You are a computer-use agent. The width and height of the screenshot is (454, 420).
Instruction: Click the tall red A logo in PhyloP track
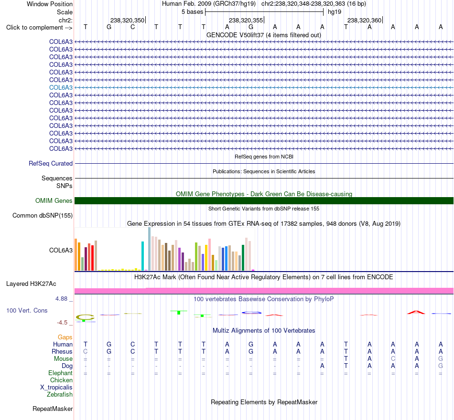tap(416, 312)
